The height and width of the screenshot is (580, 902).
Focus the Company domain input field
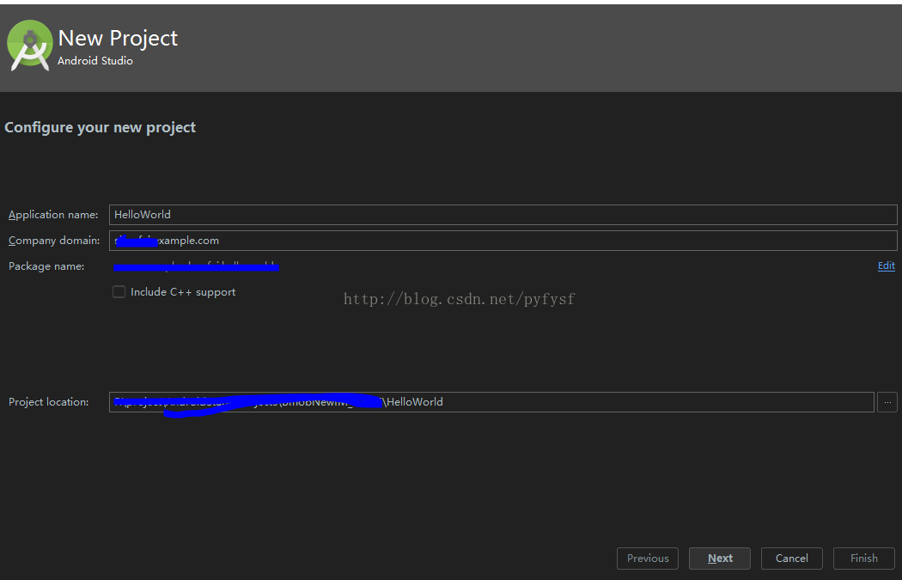click(503, 241)
